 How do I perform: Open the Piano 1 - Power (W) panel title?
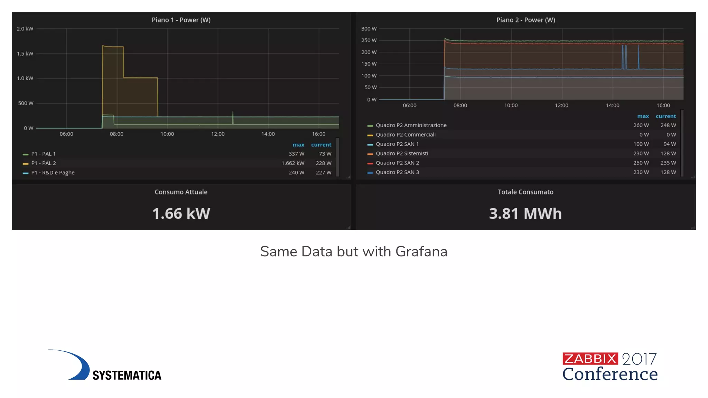181,20
